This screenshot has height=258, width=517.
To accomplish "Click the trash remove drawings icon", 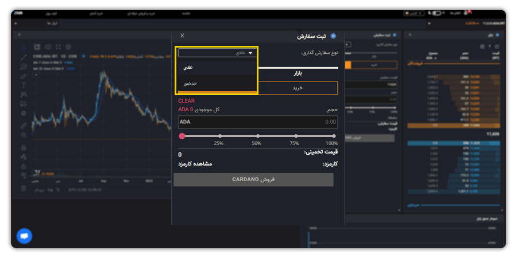I will pyautogui.click(x=24, y=188).
